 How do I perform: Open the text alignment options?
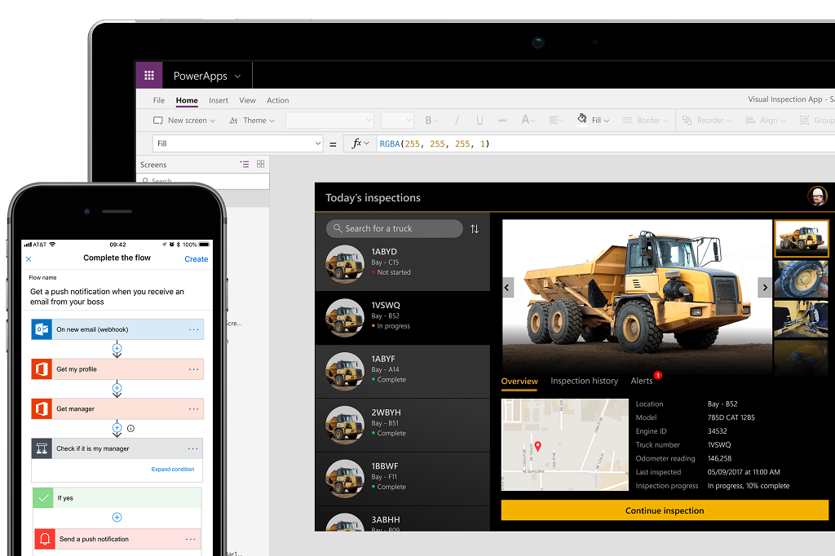(x=556, y=121)
